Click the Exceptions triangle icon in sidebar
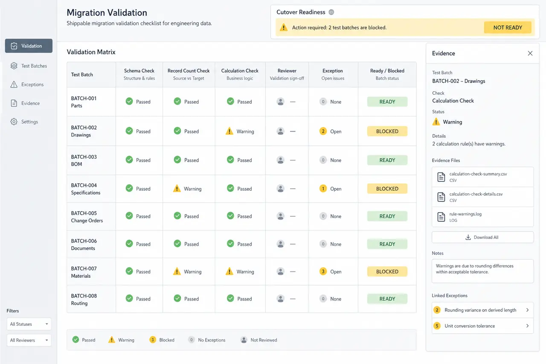The width and height of the screenshot is (546, 364). pos(14,84)
